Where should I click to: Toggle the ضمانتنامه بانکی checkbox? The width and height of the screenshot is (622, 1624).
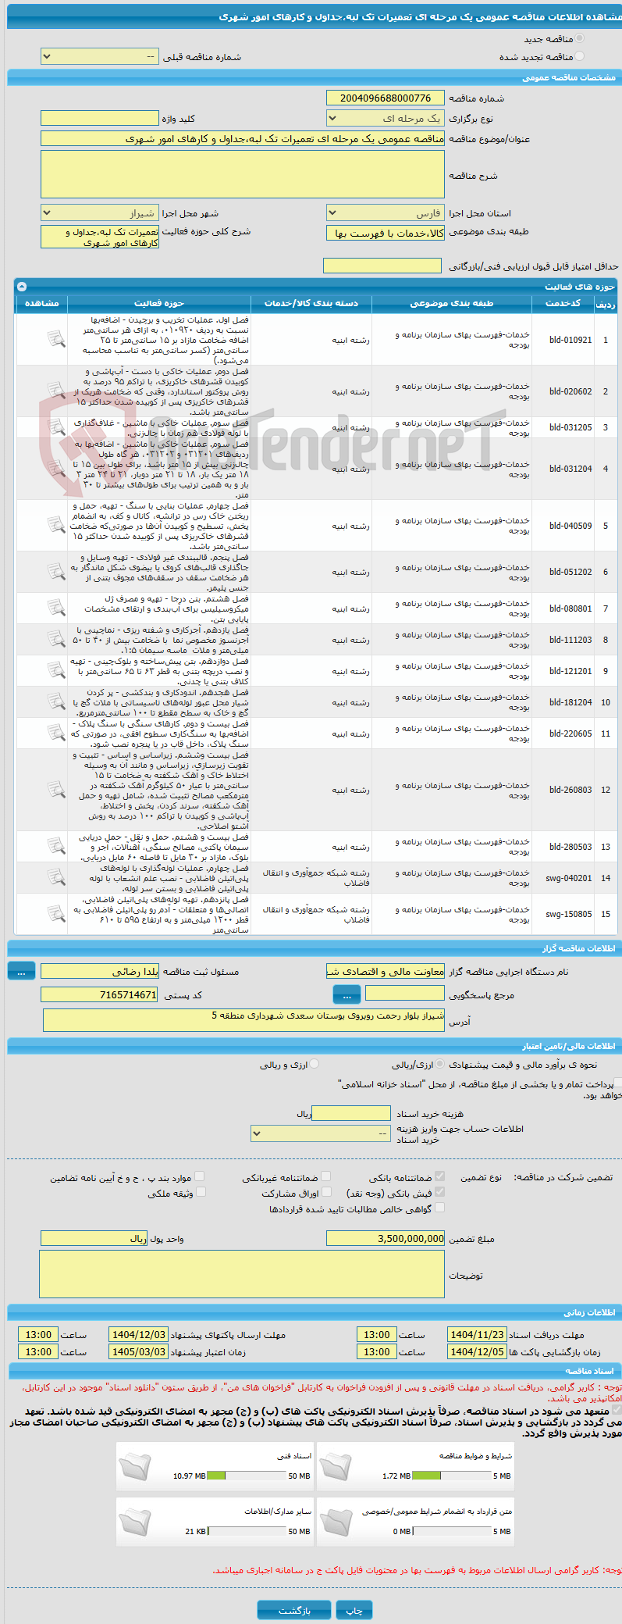click(439, 1176)
